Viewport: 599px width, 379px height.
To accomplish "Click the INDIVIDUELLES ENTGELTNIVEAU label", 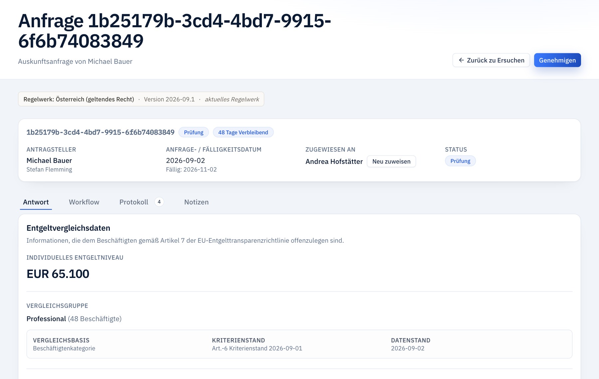I will click(x=75, y=258).
